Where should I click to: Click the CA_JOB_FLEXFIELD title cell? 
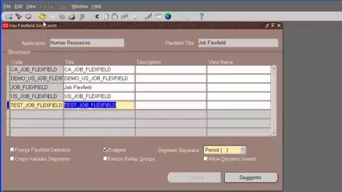click(x=99, y=70)
